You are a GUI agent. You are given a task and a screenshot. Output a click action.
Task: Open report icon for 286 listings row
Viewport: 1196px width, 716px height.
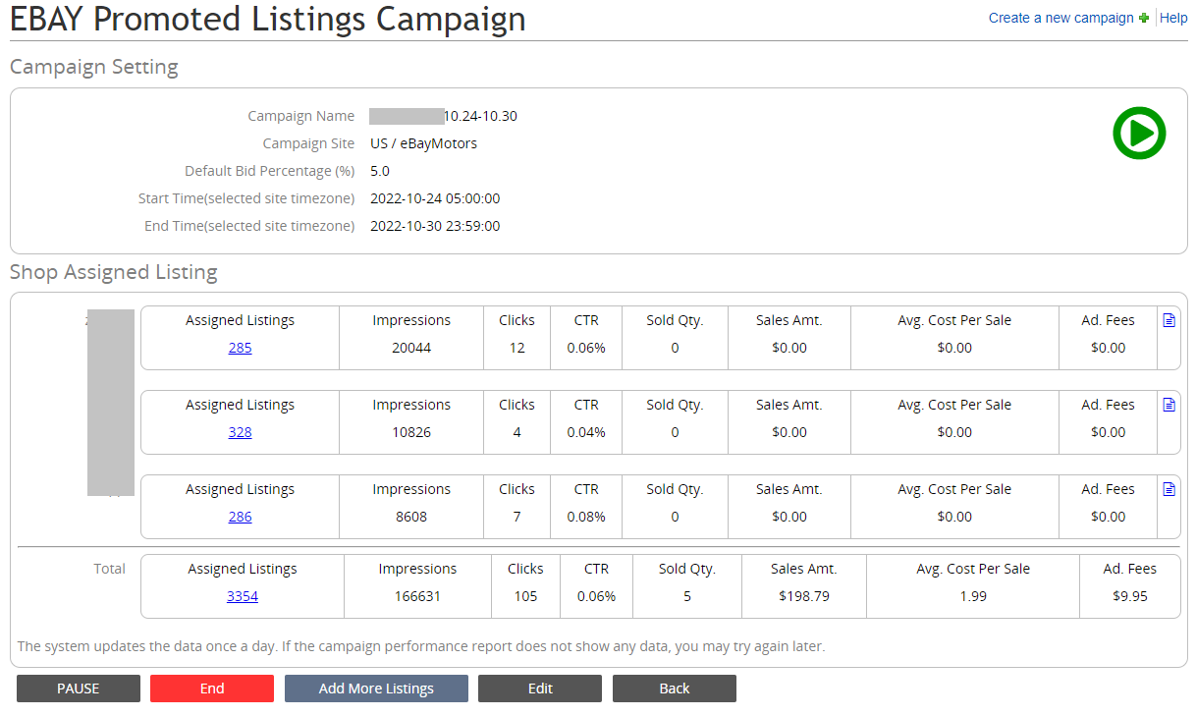(x=1169, y=489)
